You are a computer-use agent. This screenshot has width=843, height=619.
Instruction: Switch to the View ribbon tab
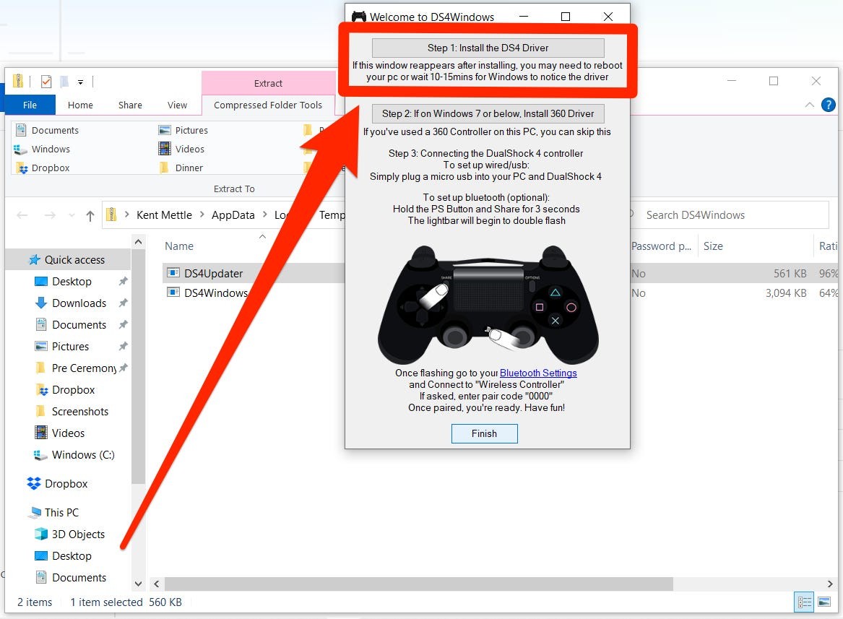coord(177,105)
